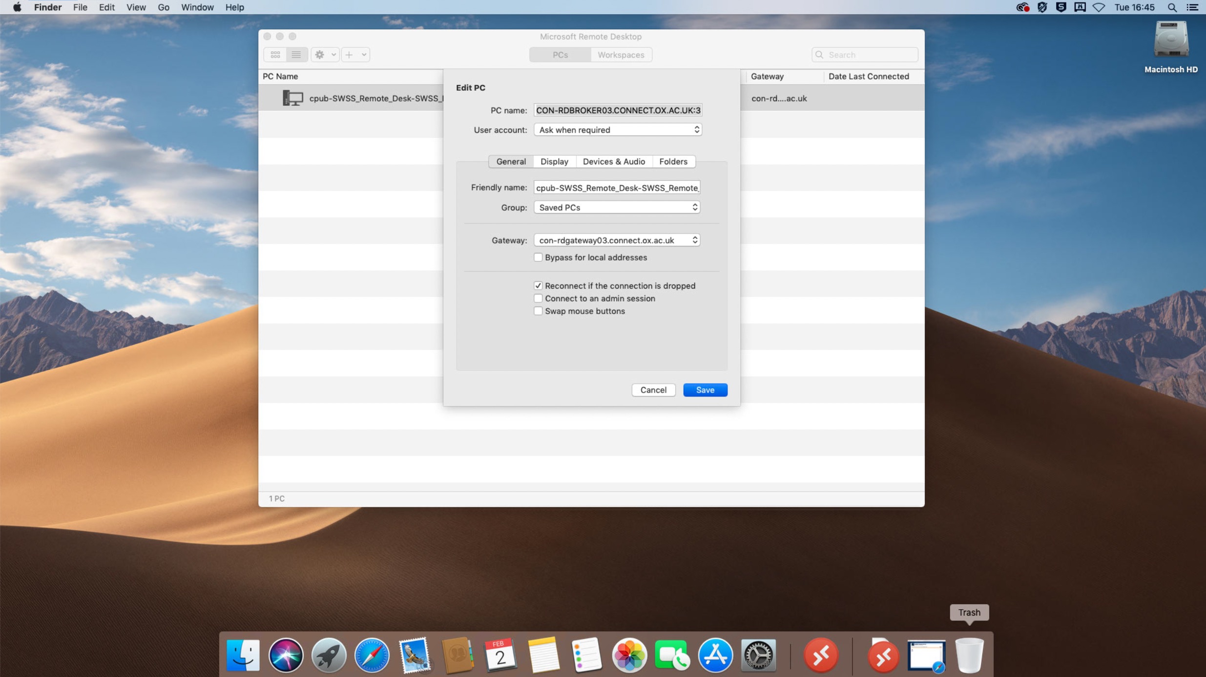Open Trash in the Dock
Image resolution: width=1206 pixels, height=677 pixels.
pos(969,655)
